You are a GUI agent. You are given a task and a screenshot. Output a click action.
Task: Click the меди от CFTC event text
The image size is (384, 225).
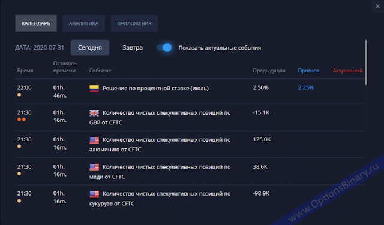coord(160,172)
